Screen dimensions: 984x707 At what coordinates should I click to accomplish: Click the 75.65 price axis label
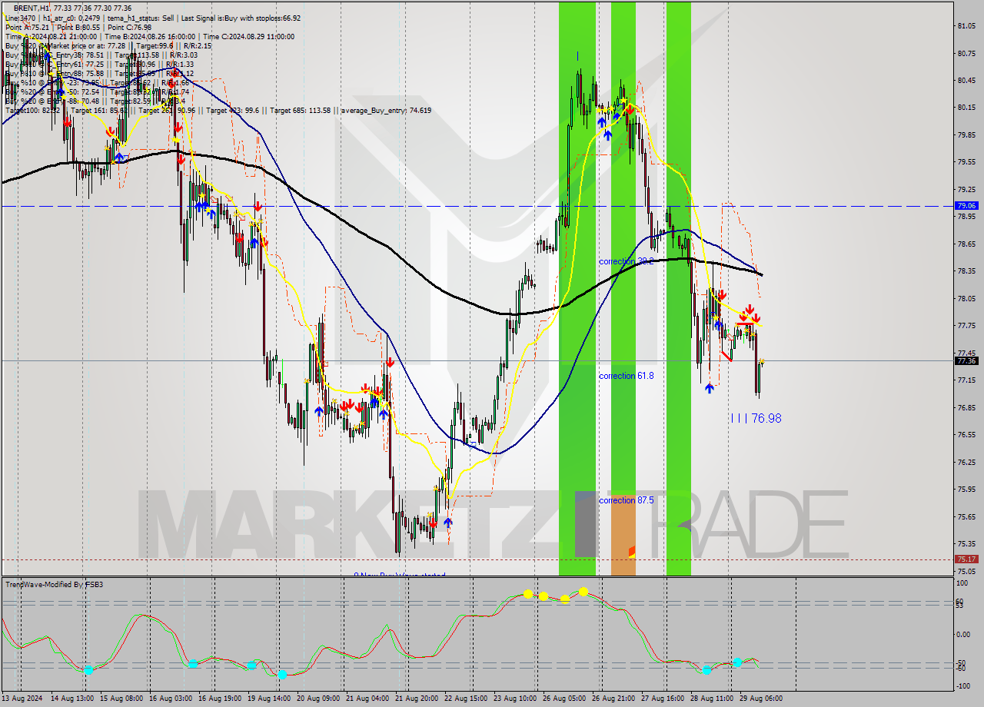(966, 516)
